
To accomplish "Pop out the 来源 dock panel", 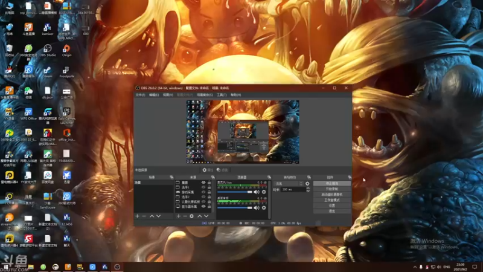I will (213, 177).
